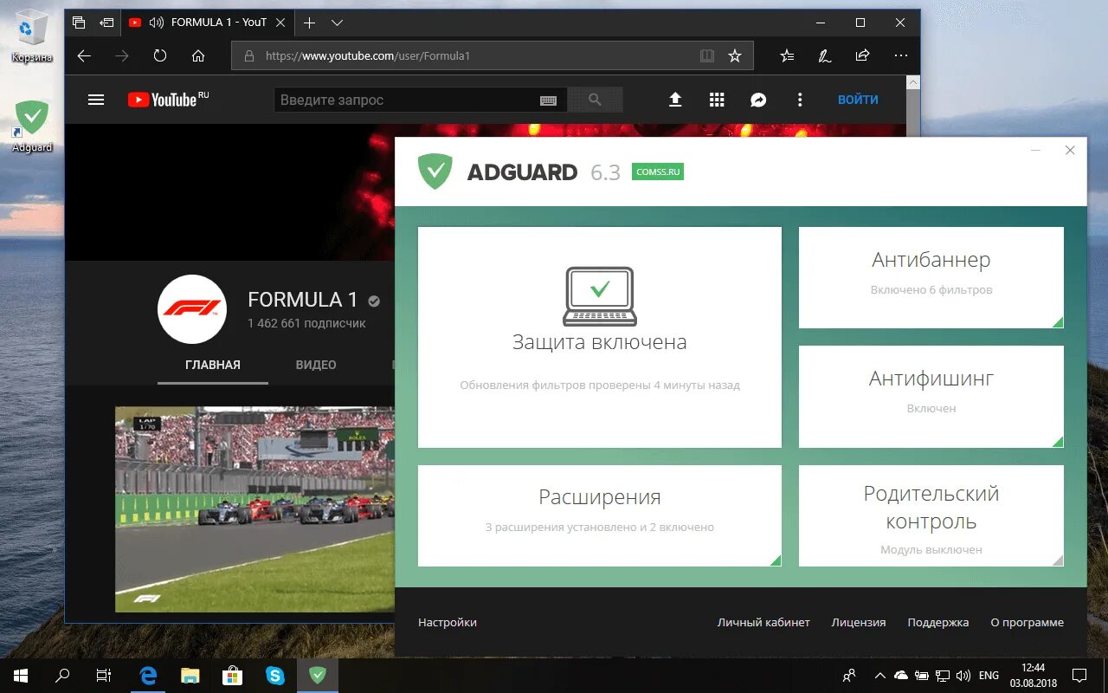Open Microsoft Store from taskbar

pyautogui.click(x=232, y=676)
